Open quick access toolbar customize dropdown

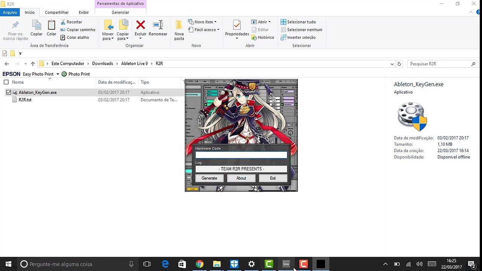click(20, 53)
